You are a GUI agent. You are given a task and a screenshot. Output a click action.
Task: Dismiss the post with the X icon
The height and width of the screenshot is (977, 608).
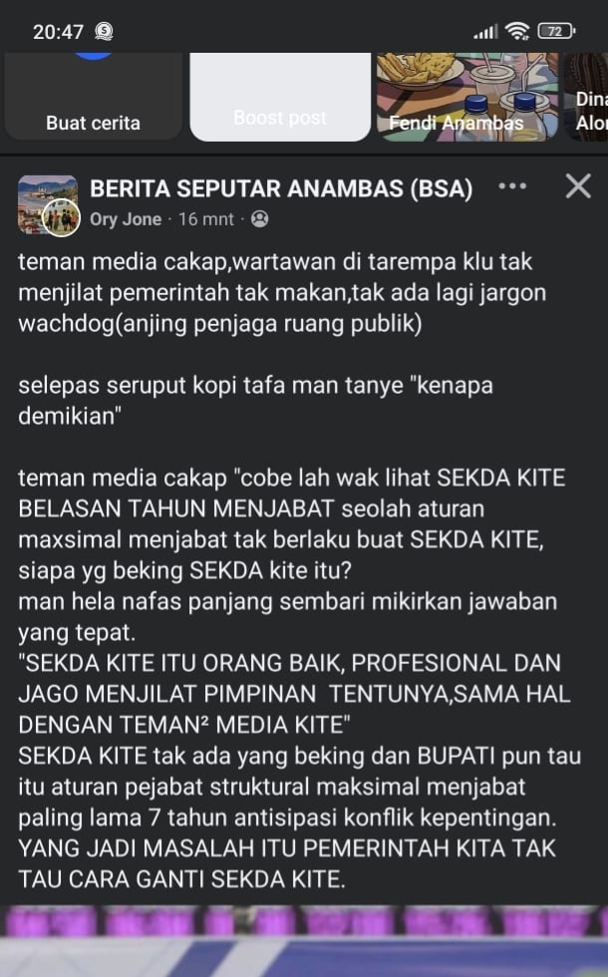(578, 185)
